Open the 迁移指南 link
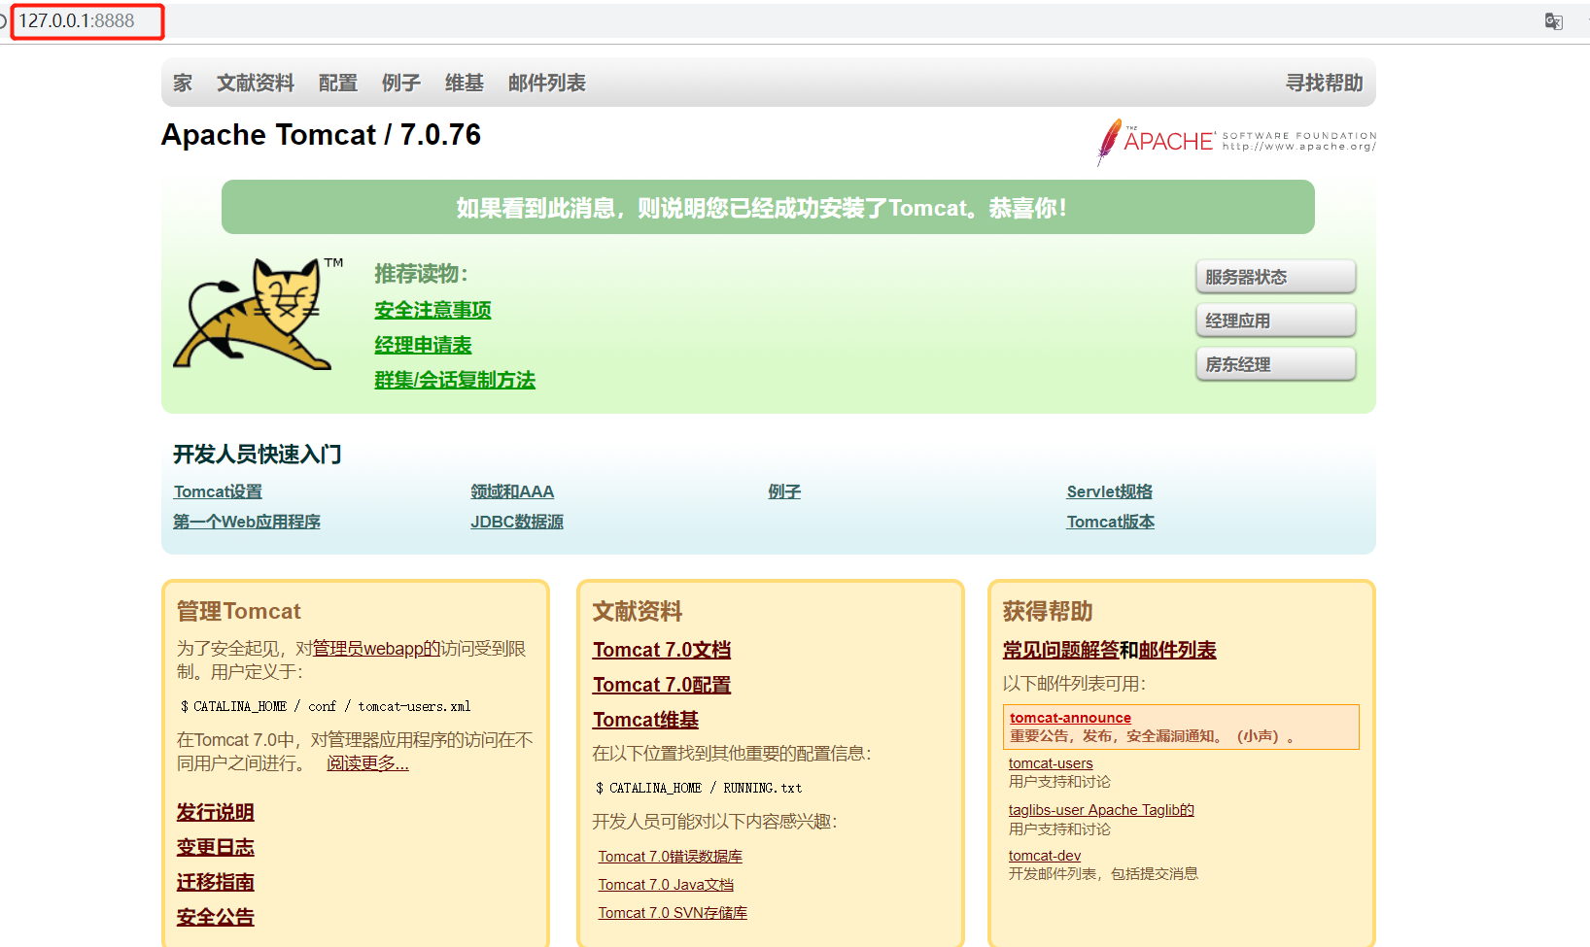1590x947 pixels. (215, 882)
